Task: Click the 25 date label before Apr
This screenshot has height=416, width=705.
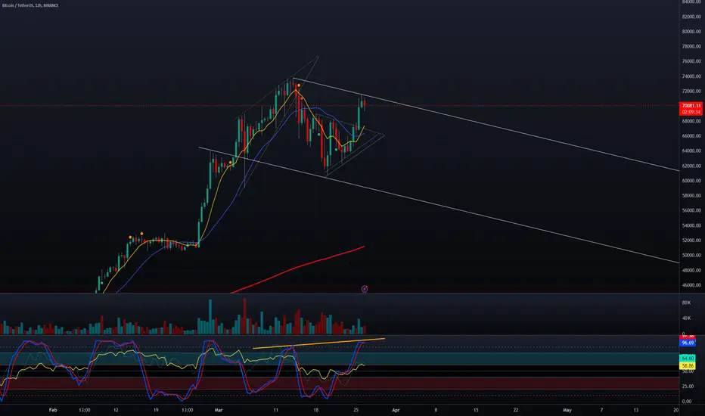Action: [x=356, y=410]
